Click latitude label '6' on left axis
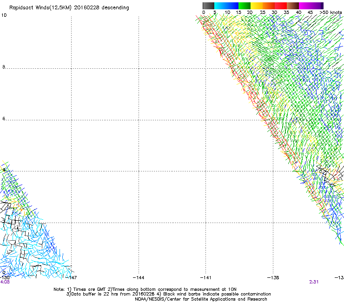The height and width of the screenshot is (302, 344). pos(4,118)
